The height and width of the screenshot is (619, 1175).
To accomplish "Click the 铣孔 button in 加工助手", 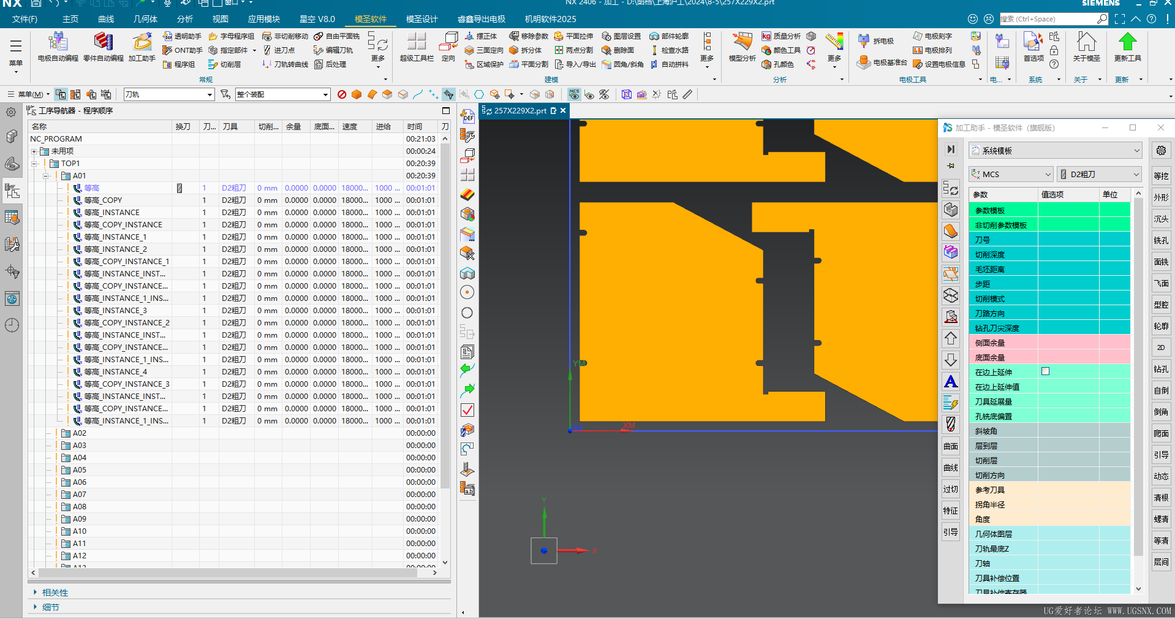I will click(x=1161, y=240).
